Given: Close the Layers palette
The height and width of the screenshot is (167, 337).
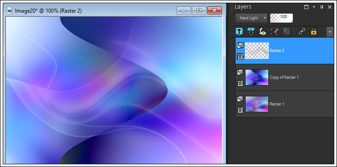Looking at the screenshot, I should point(330,7).
